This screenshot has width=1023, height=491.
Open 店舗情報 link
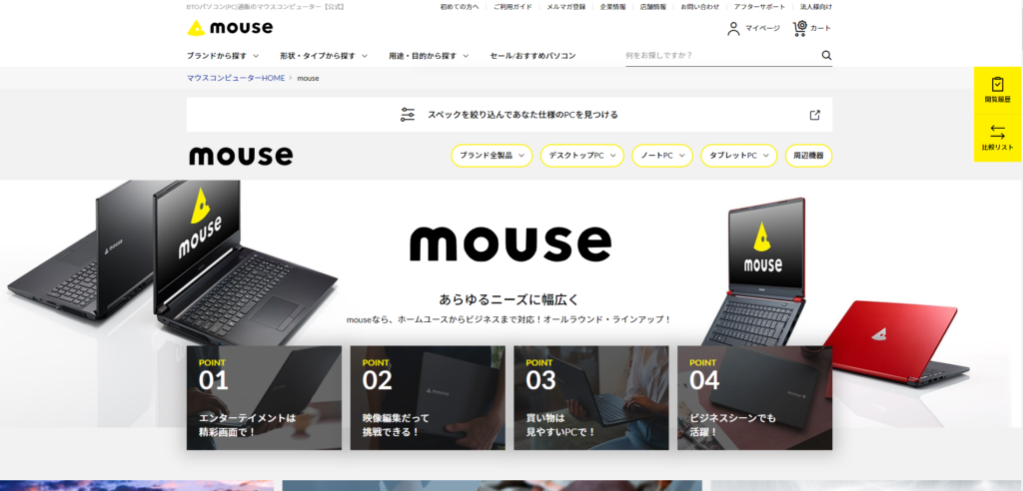coord(653,7)
